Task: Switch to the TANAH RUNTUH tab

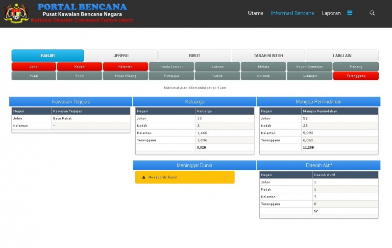Action: [x=268, y=55]
